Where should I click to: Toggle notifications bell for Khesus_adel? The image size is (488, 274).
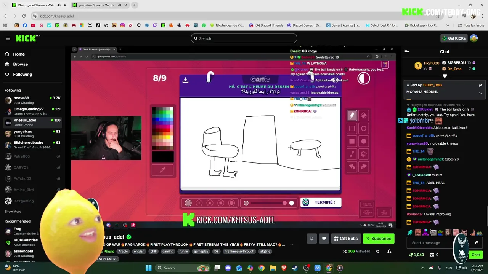(x=311, y=239)
